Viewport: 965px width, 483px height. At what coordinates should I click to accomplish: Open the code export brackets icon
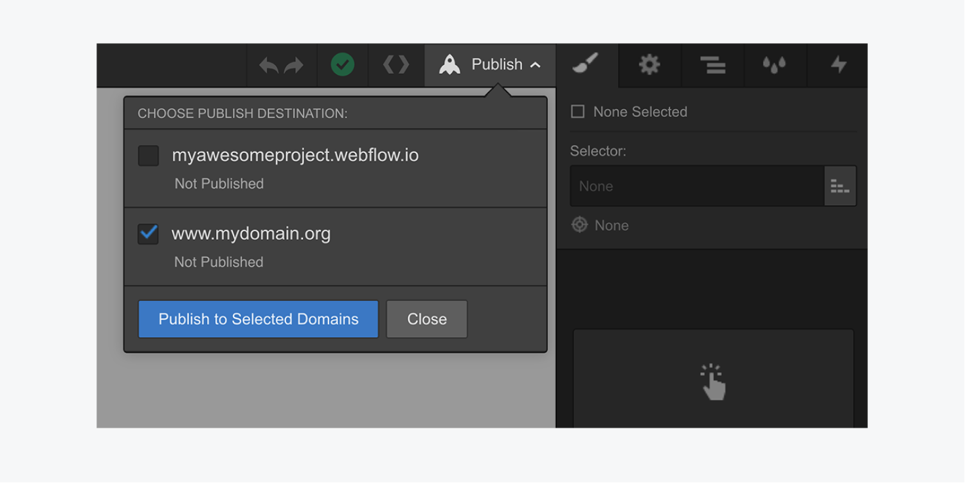coord(396,64)
